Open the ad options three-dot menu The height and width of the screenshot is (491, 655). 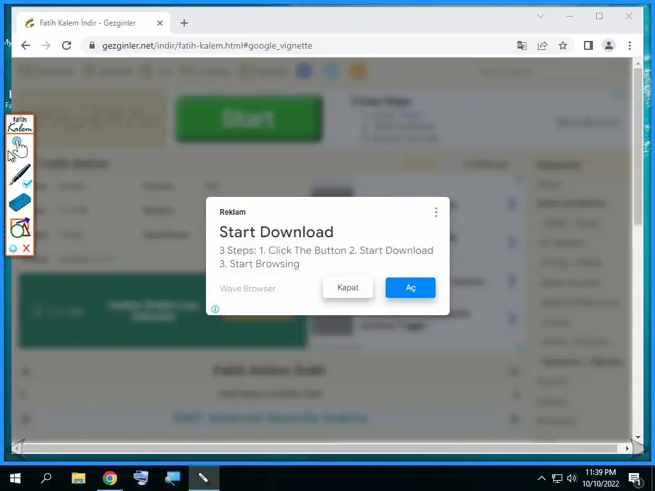click(436, 212)
